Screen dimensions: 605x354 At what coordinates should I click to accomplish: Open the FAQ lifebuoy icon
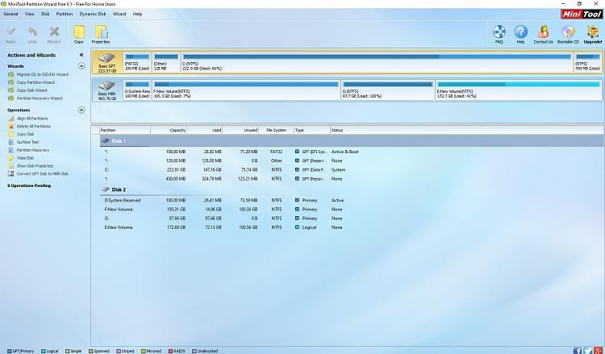[x=499, y=32]
